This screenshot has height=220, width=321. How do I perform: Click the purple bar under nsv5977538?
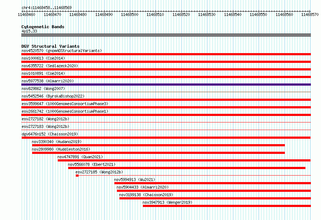tap(166, 85)
